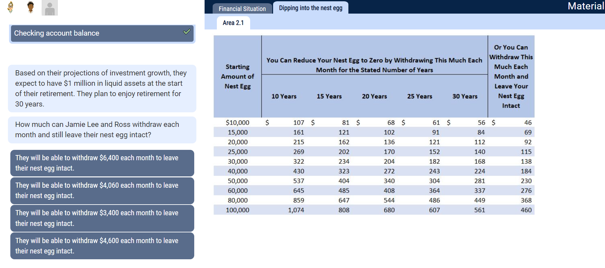
Task: Click the green checkmark on Checking account balance
Action: [x=187, y=32]
